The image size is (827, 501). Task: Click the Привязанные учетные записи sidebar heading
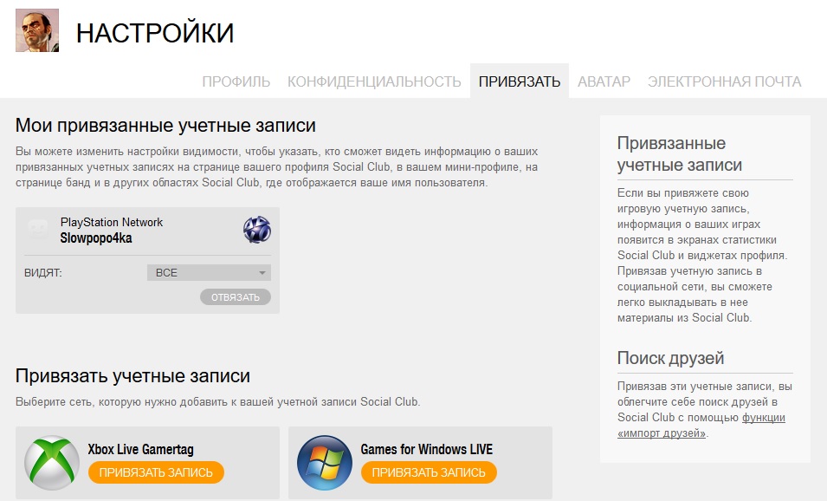tap(680, 153)
